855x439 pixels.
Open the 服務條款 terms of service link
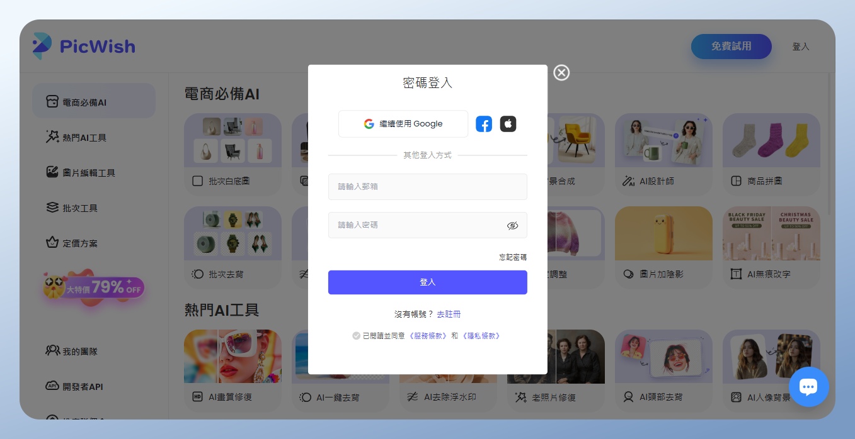[428, 336]
